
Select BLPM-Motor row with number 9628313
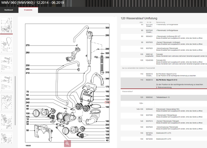(x=164, y=75)
